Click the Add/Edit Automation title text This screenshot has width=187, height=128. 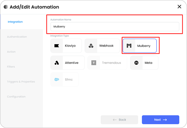coord(34,7)
